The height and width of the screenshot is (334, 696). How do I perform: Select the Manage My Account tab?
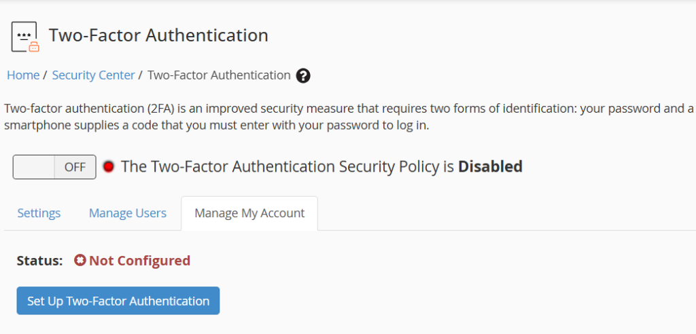click(x=249, y=213)
